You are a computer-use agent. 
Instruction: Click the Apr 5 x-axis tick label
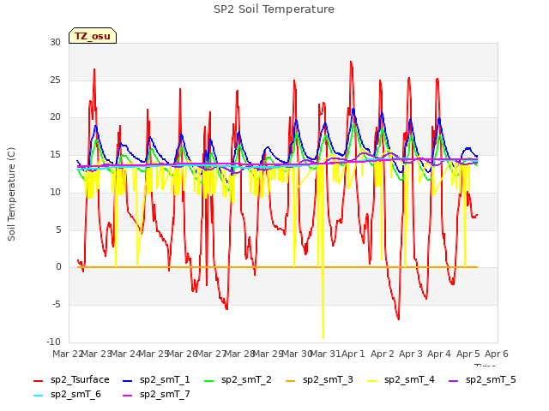click(x=468, y=354)
